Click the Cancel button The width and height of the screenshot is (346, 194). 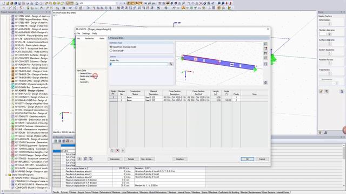click(262, 159)
